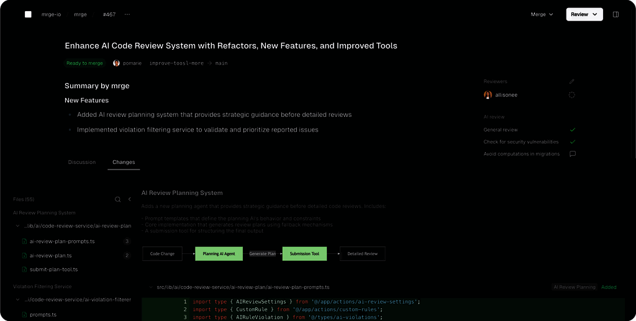The height and width of the screenshot is (321, 636).
Task: Toggle the right sidebar panel icon
Action: point(616,14)
